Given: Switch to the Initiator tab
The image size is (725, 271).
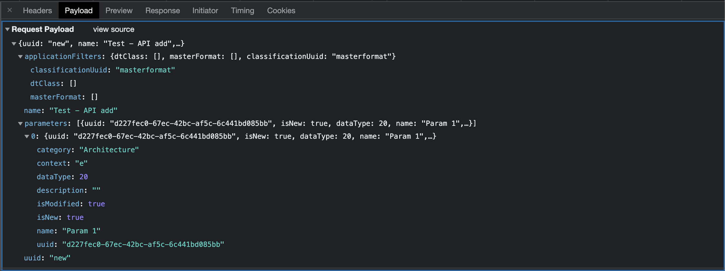Looking at the screenshot, I should [205, 11].
